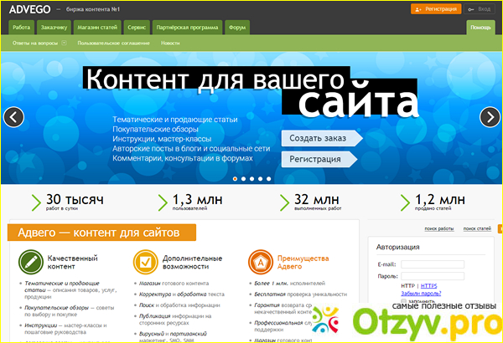Click the E-mail input field
Screen dimensions: 503x343
coord(432,264)
